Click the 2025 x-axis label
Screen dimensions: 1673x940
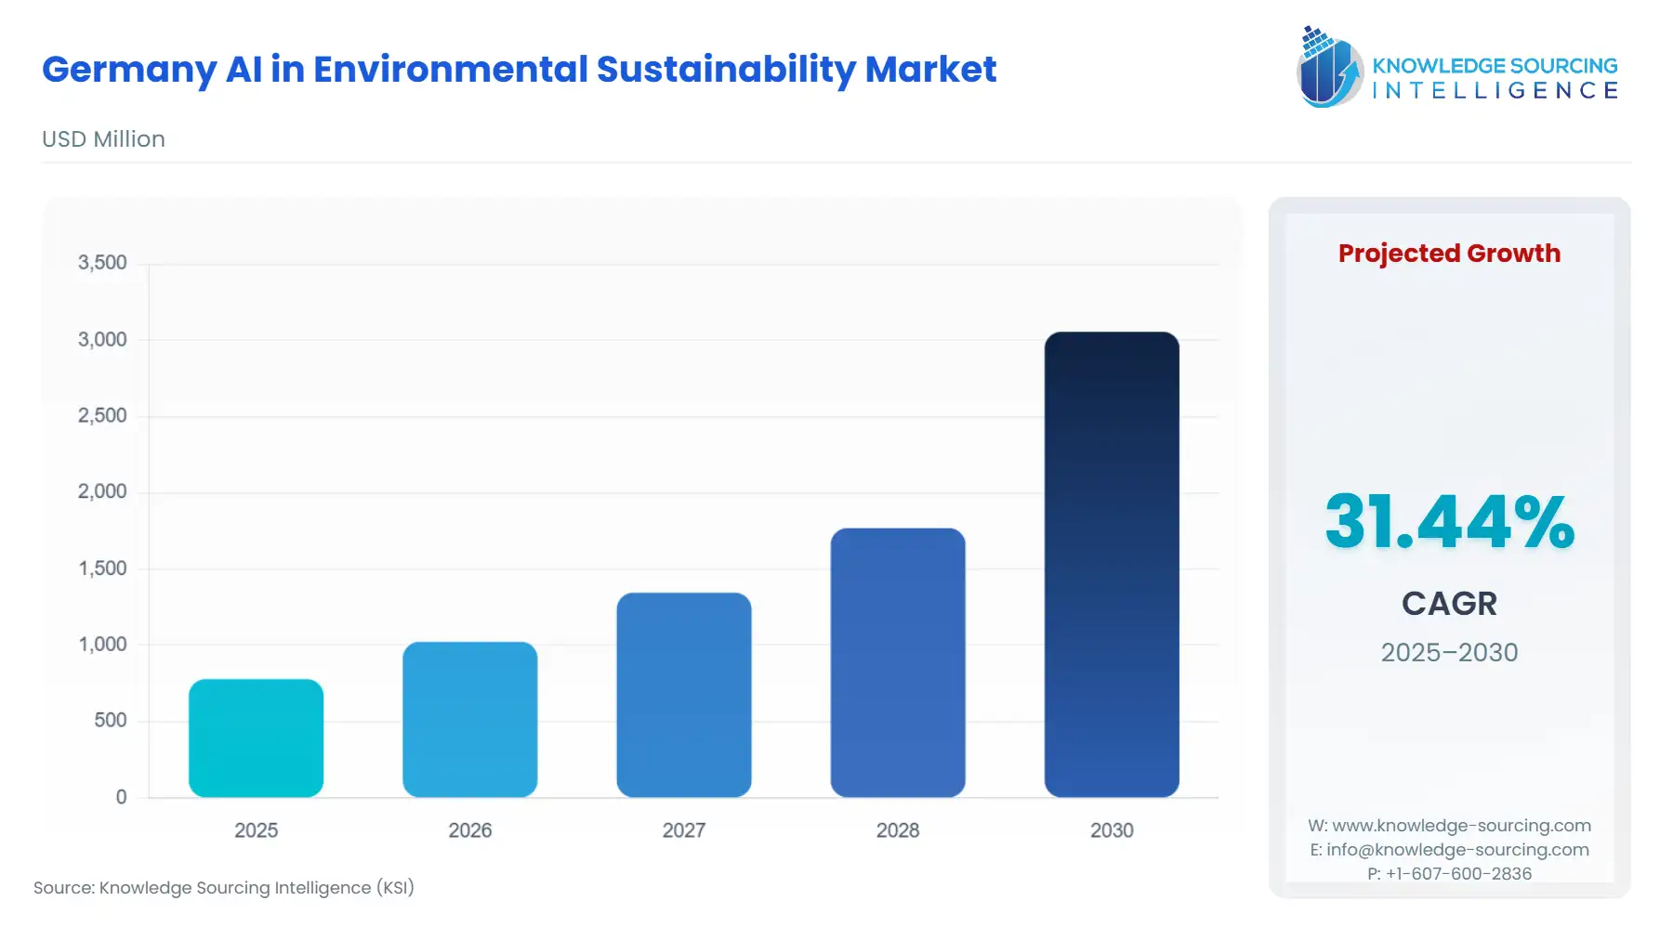pyautogui.click(x=257, y=830)
